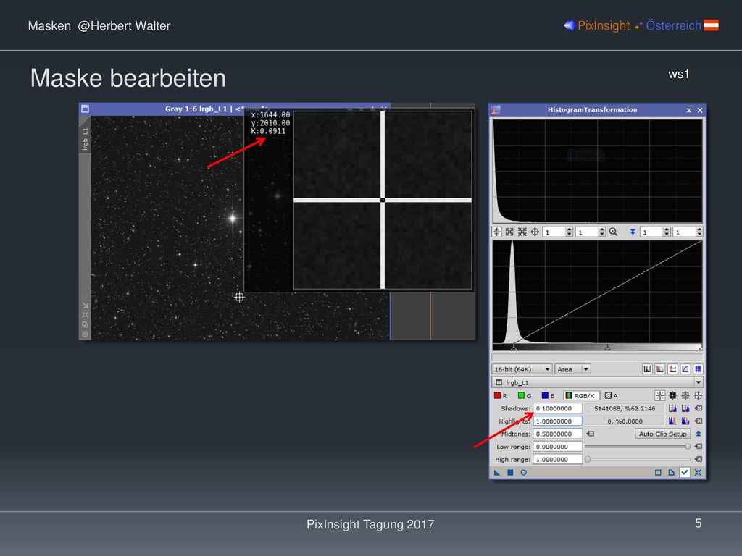Click the image window icon in Gray title bar
The image size is (742, 556).
point(86,109)
